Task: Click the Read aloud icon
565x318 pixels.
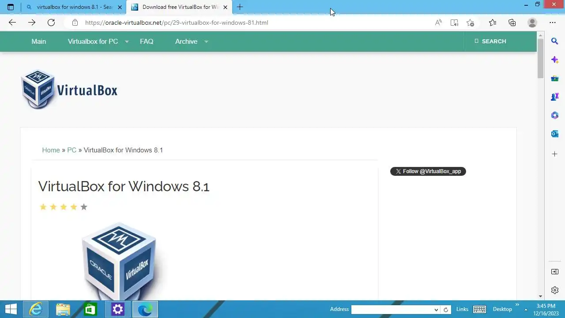Action: [x=438, y=23]
